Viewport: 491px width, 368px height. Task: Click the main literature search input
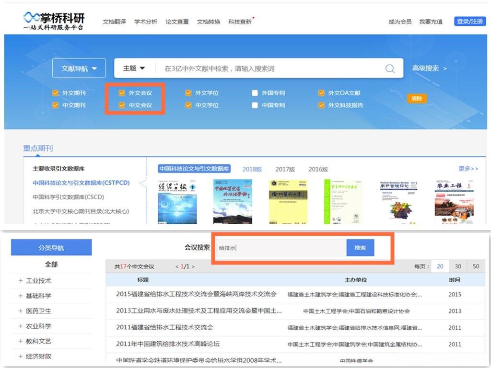(x=269, y=69)
